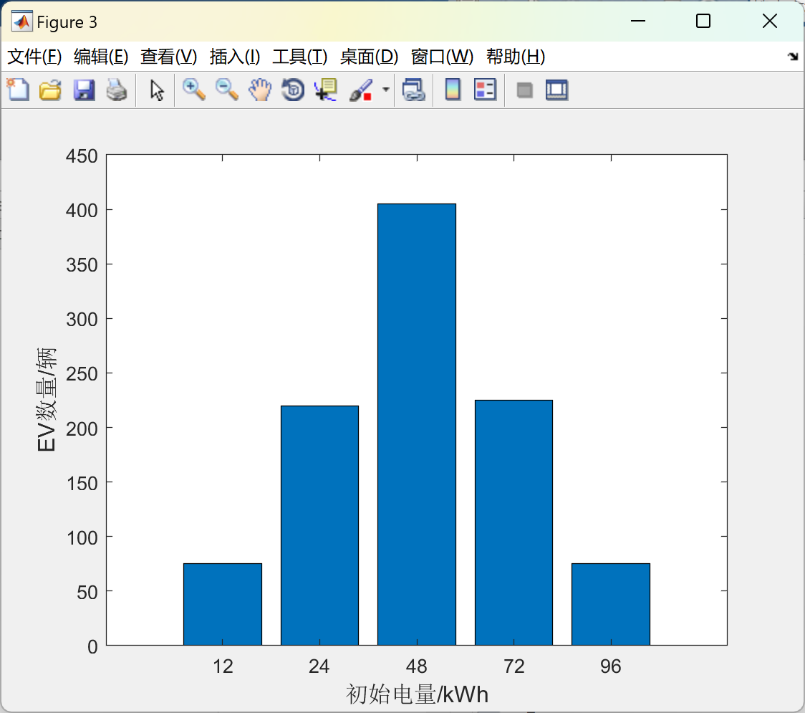Open the 文件(F) menu
805x713 pixels.
point(34,57)
